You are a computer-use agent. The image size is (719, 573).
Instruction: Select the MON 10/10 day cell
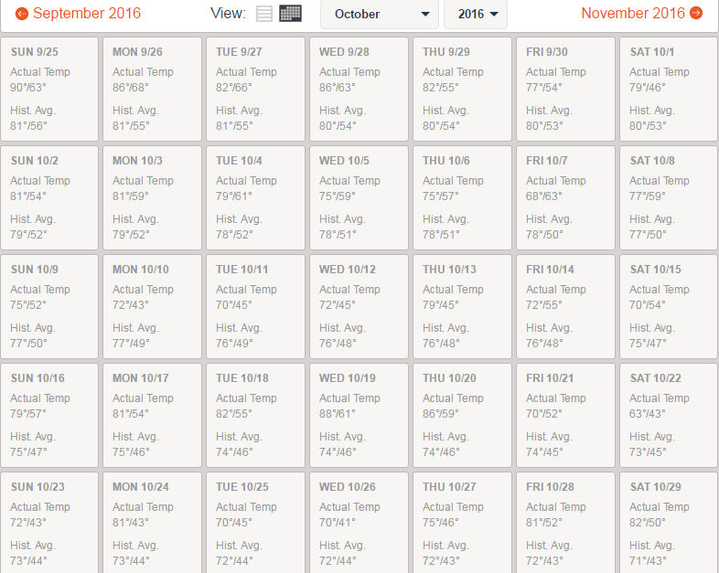(152, 307)
